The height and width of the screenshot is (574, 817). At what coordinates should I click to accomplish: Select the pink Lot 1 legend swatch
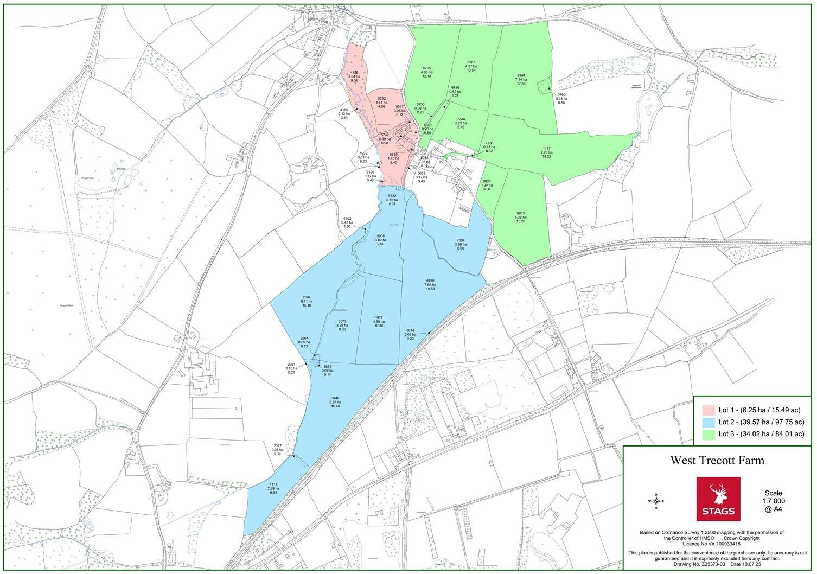[x=707, y=410]
